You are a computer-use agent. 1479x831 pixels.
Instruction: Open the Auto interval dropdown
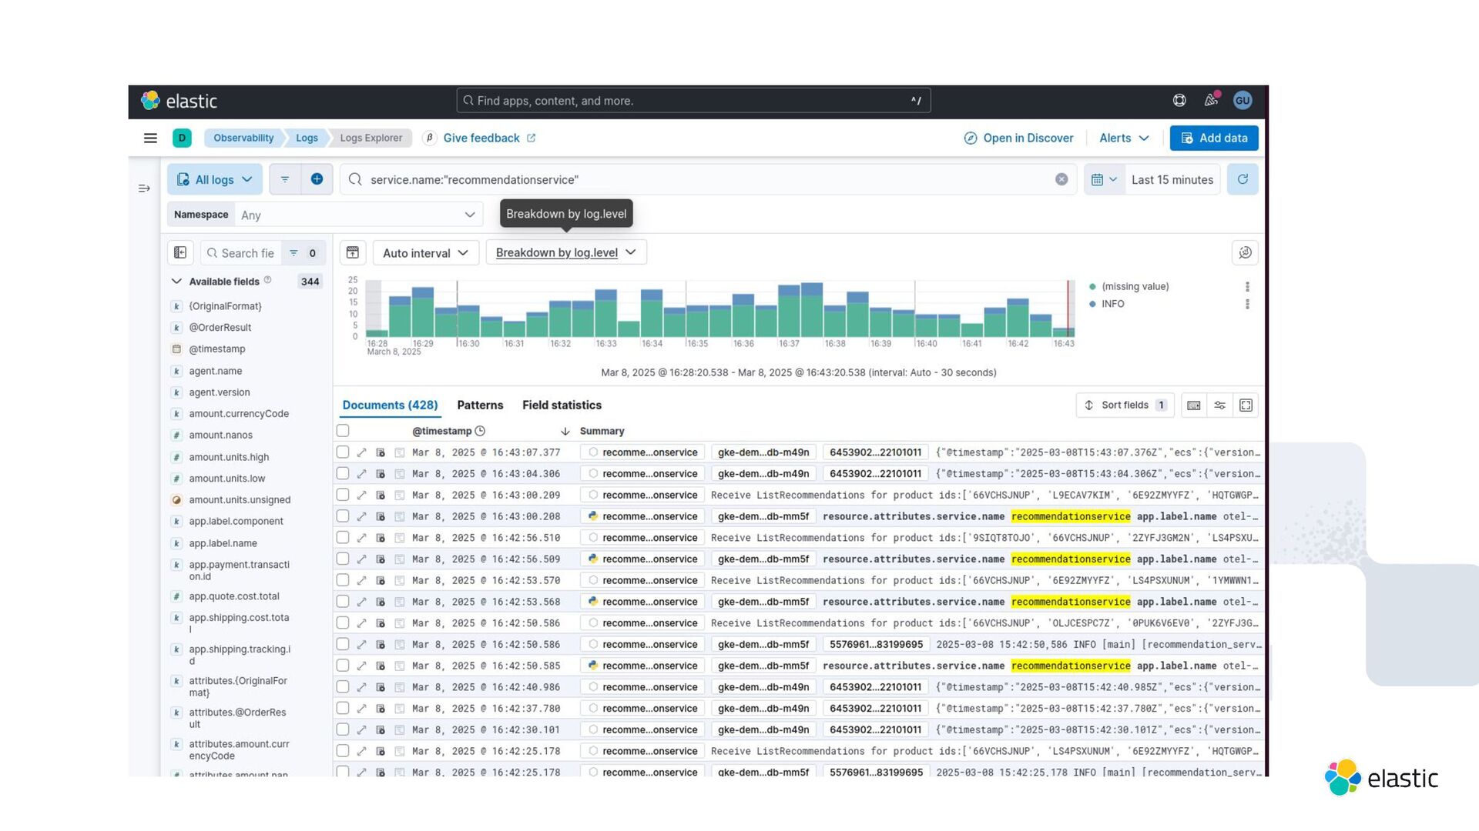425,252
